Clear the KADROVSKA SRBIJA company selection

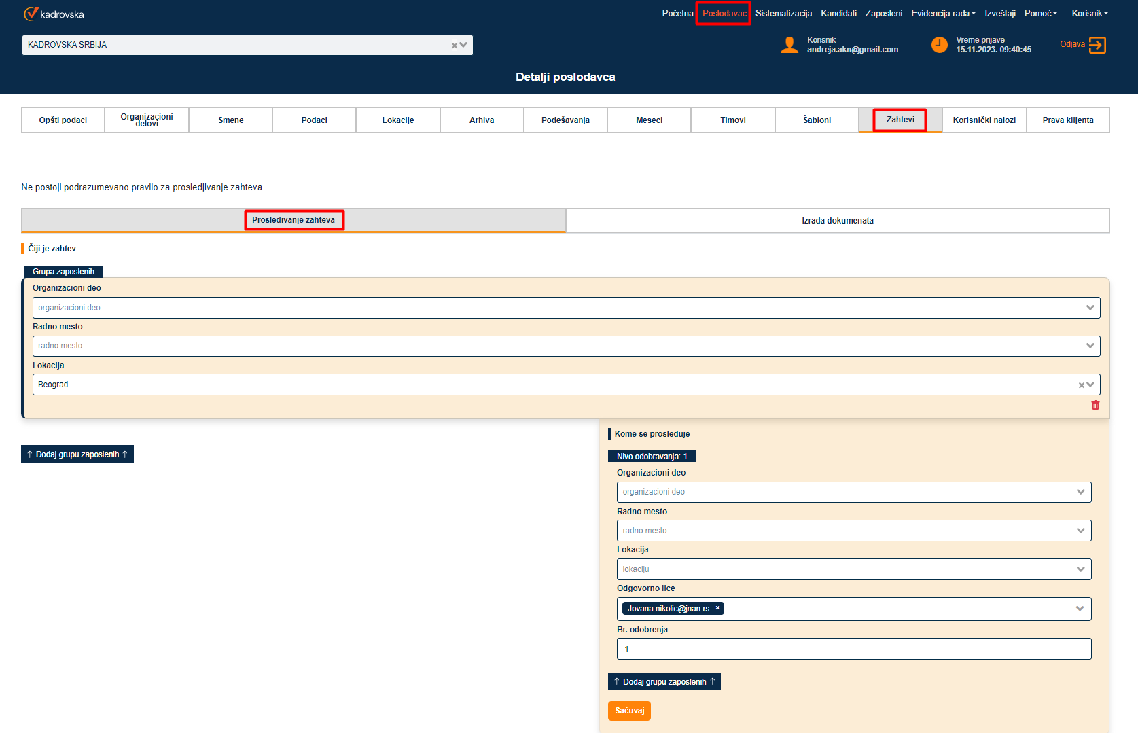click(455, 46)
